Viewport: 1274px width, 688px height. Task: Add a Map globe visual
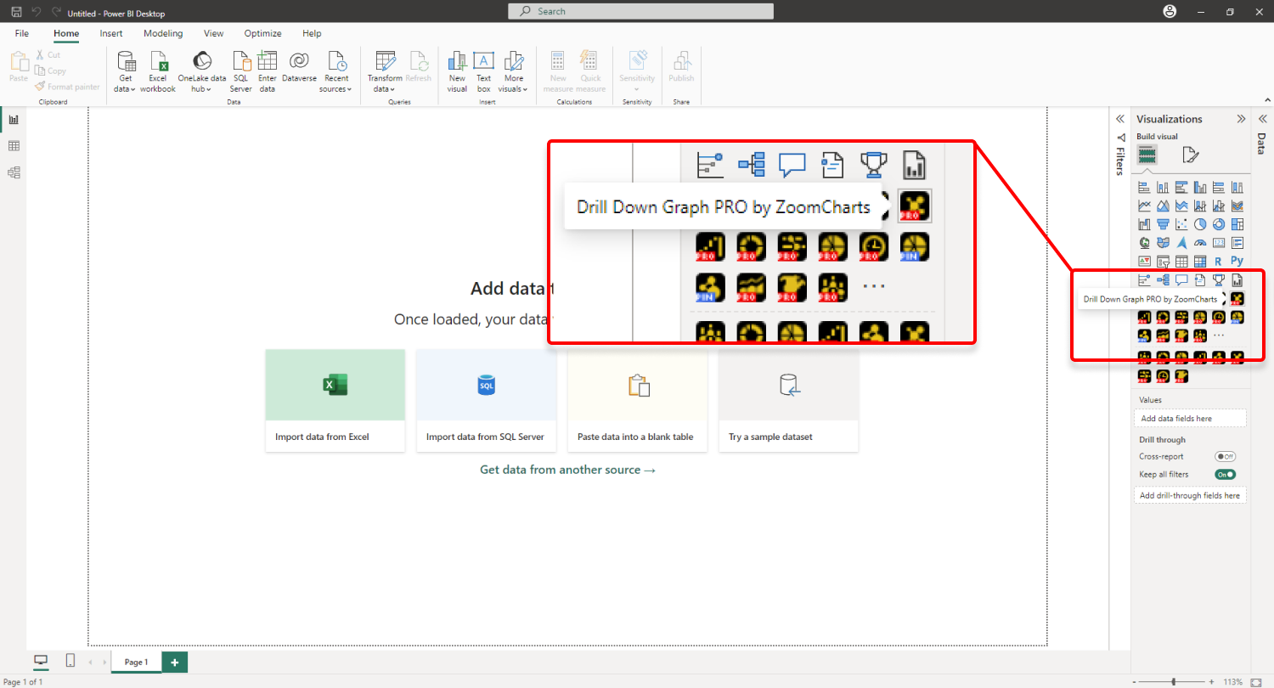1144,243
